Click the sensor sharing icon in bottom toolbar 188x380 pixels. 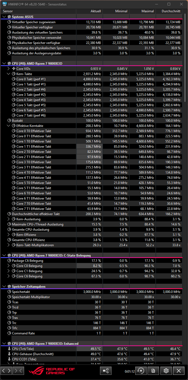pos(106,371)
